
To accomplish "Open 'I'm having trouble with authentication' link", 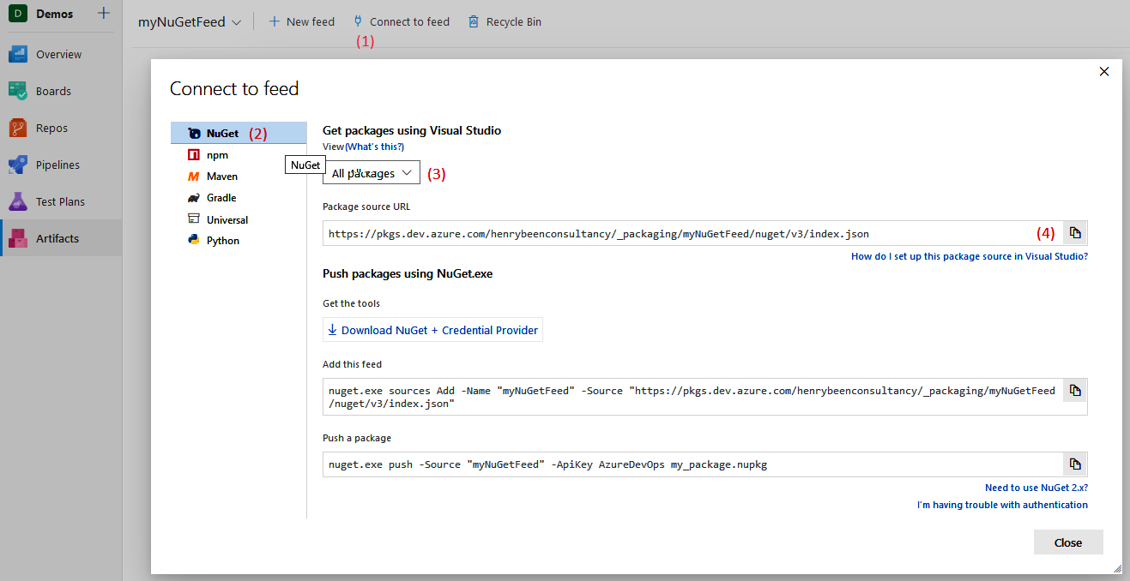I will [x=1002, y=505].
